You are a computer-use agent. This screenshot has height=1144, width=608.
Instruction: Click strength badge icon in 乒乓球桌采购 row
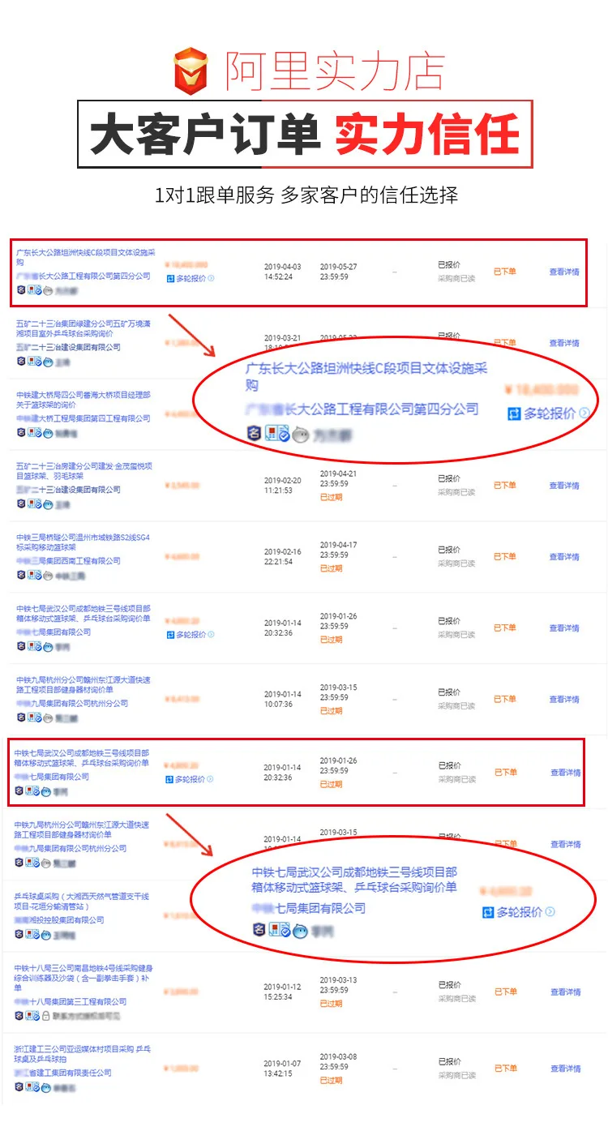tap(19, 934)
